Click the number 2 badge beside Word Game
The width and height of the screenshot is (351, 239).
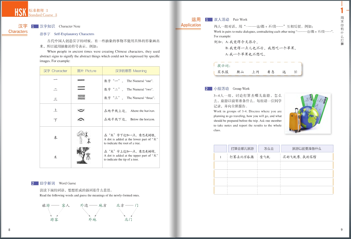pos(35,183)
